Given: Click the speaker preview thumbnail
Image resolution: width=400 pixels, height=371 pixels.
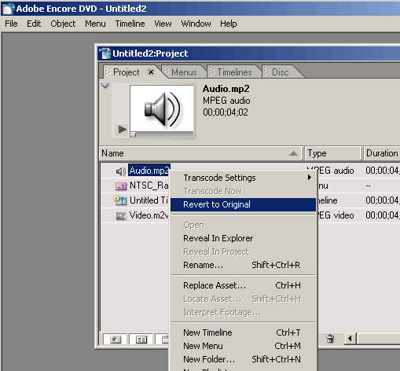Looking at the screenshot, I should click(162, 108).
